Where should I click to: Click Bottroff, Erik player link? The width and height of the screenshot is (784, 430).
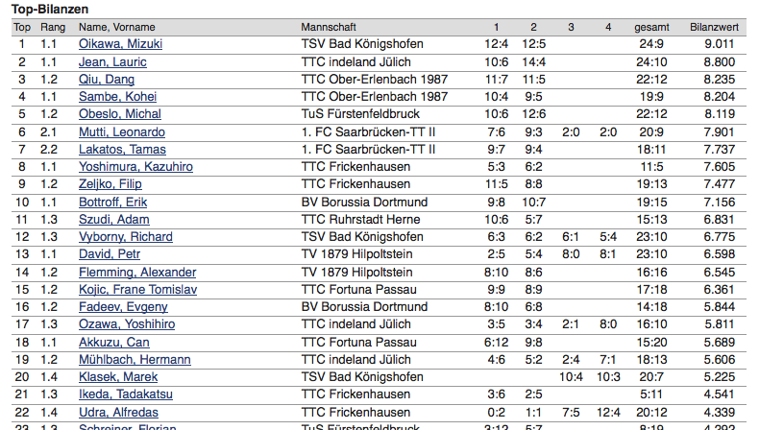pos(113,202)
